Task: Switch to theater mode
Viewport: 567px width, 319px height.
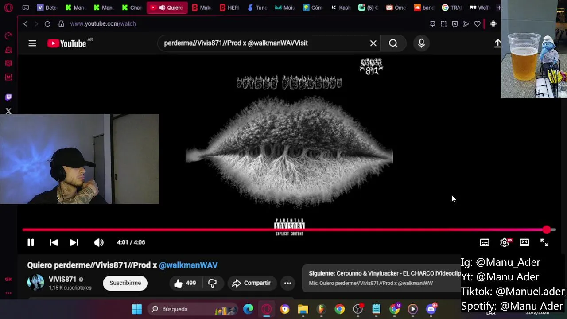Action: (x=524, y=242)
